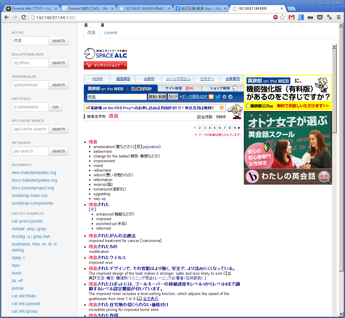Dismiss the Pro promotion with orange X
The image size is (345, 318).
pos(221,107)
